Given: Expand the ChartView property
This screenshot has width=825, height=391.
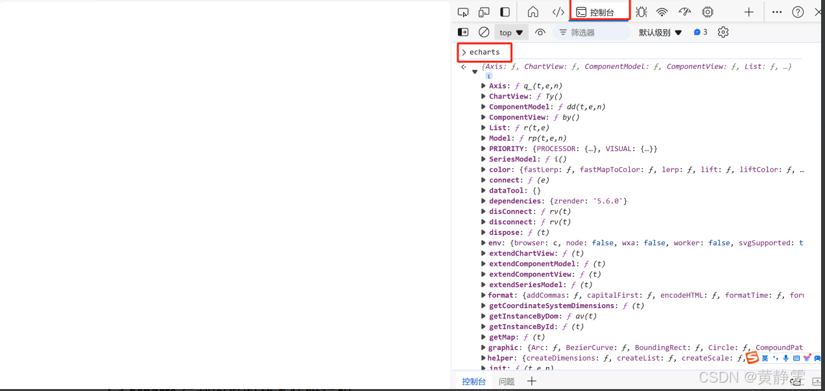Looking at the screenshot, I should (x=483, y=96).
